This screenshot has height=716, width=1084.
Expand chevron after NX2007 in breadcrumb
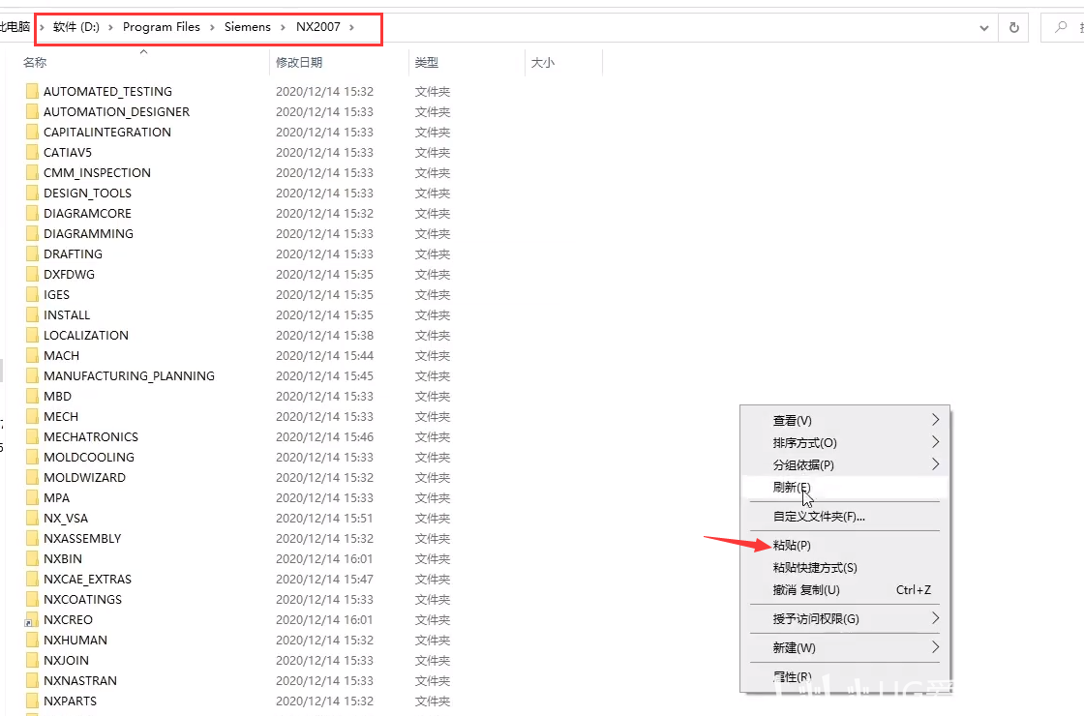tap(351, 27)
